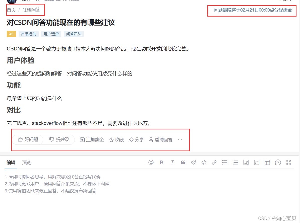Viewport: 300px width, 223px height.
Task: Insert a task checklist
Action: click(x=257, y=163)
